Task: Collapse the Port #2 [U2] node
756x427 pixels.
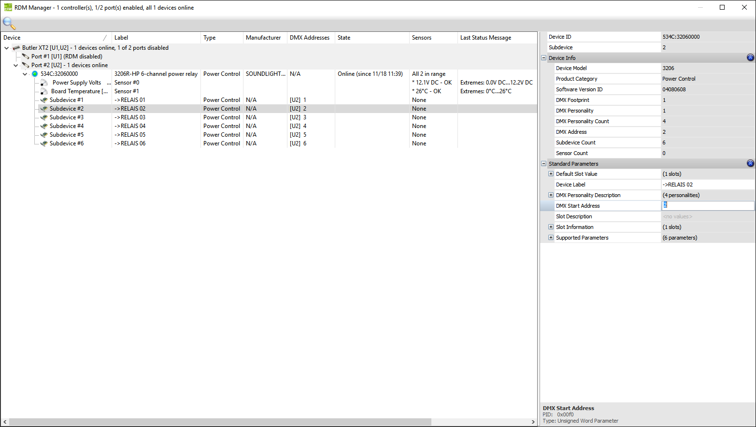Action: 16,65
